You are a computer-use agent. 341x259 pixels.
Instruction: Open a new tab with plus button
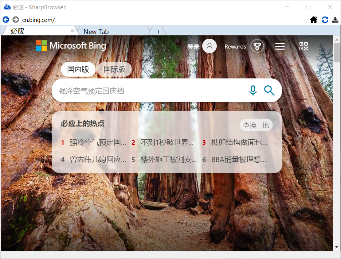pyautogui.click(x=158, y=32)
